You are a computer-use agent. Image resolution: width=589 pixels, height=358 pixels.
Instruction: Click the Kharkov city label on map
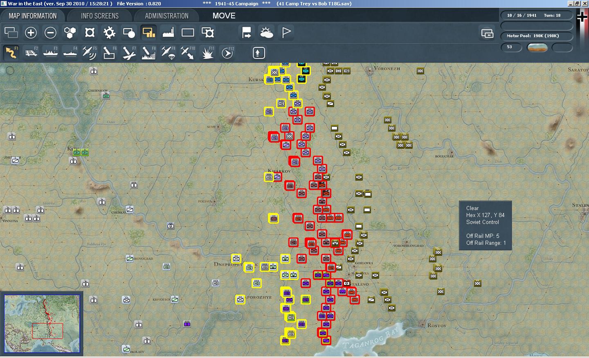[279, 171]
